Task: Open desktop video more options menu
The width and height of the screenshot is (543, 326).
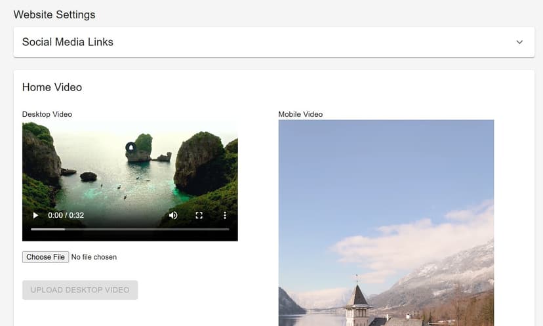Action: click(225, 216)
